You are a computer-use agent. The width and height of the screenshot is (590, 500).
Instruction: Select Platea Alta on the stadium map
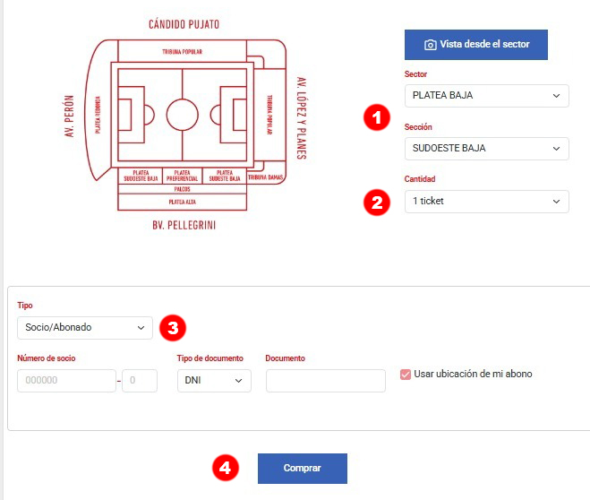point(182,202)
